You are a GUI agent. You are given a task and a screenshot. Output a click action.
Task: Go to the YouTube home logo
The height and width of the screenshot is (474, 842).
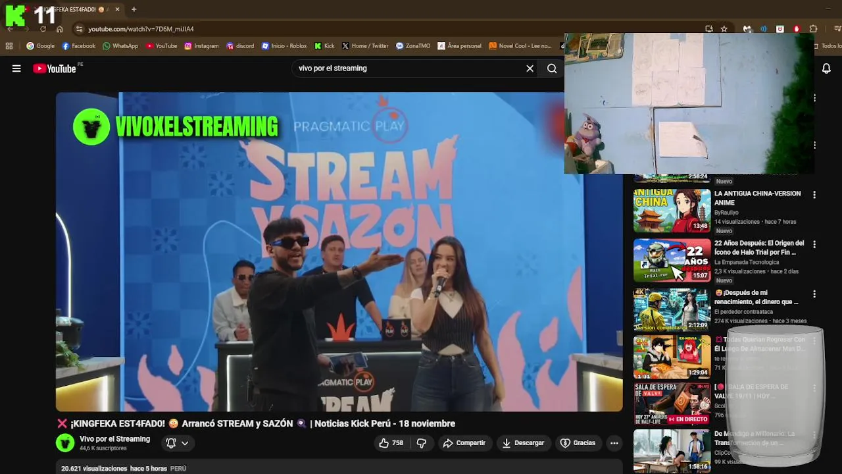(55, 68)
